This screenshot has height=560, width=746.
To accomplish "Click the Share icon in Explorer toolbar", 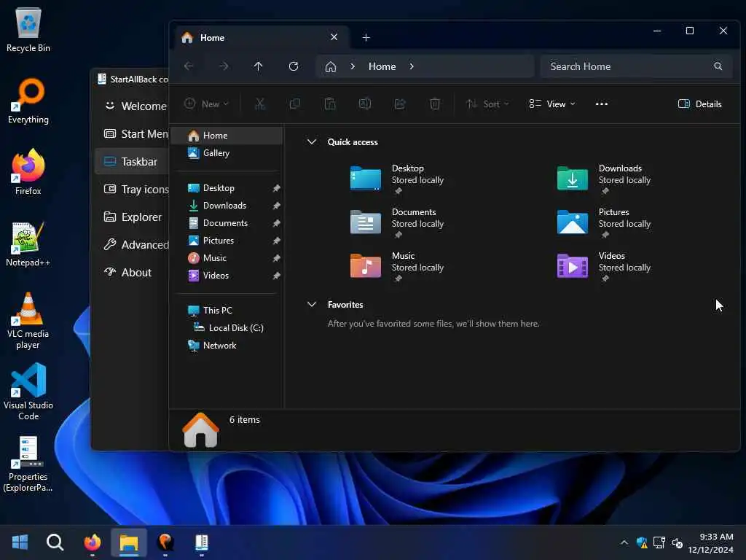I will [400, 104].
